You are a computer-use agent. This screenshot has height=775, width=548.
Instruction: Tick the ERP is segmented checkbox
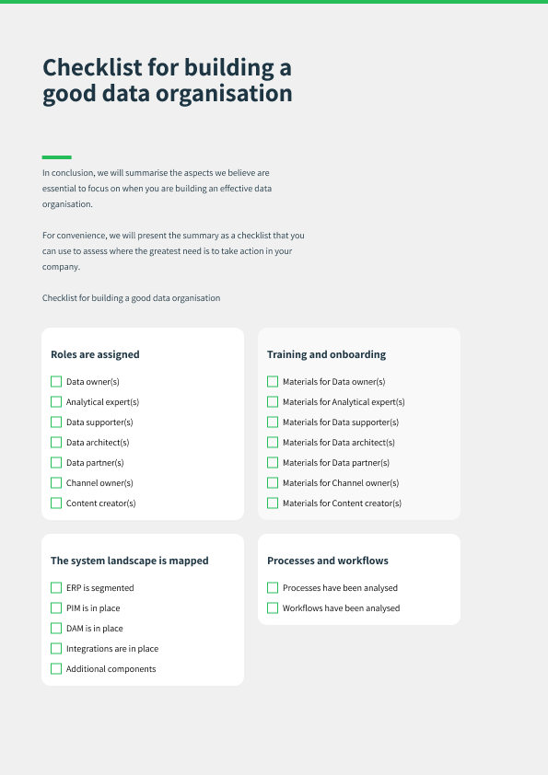(x=56, y=587)
